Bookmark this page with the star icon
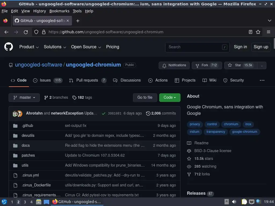Viewport: 275px width, 206px height. 258,32
